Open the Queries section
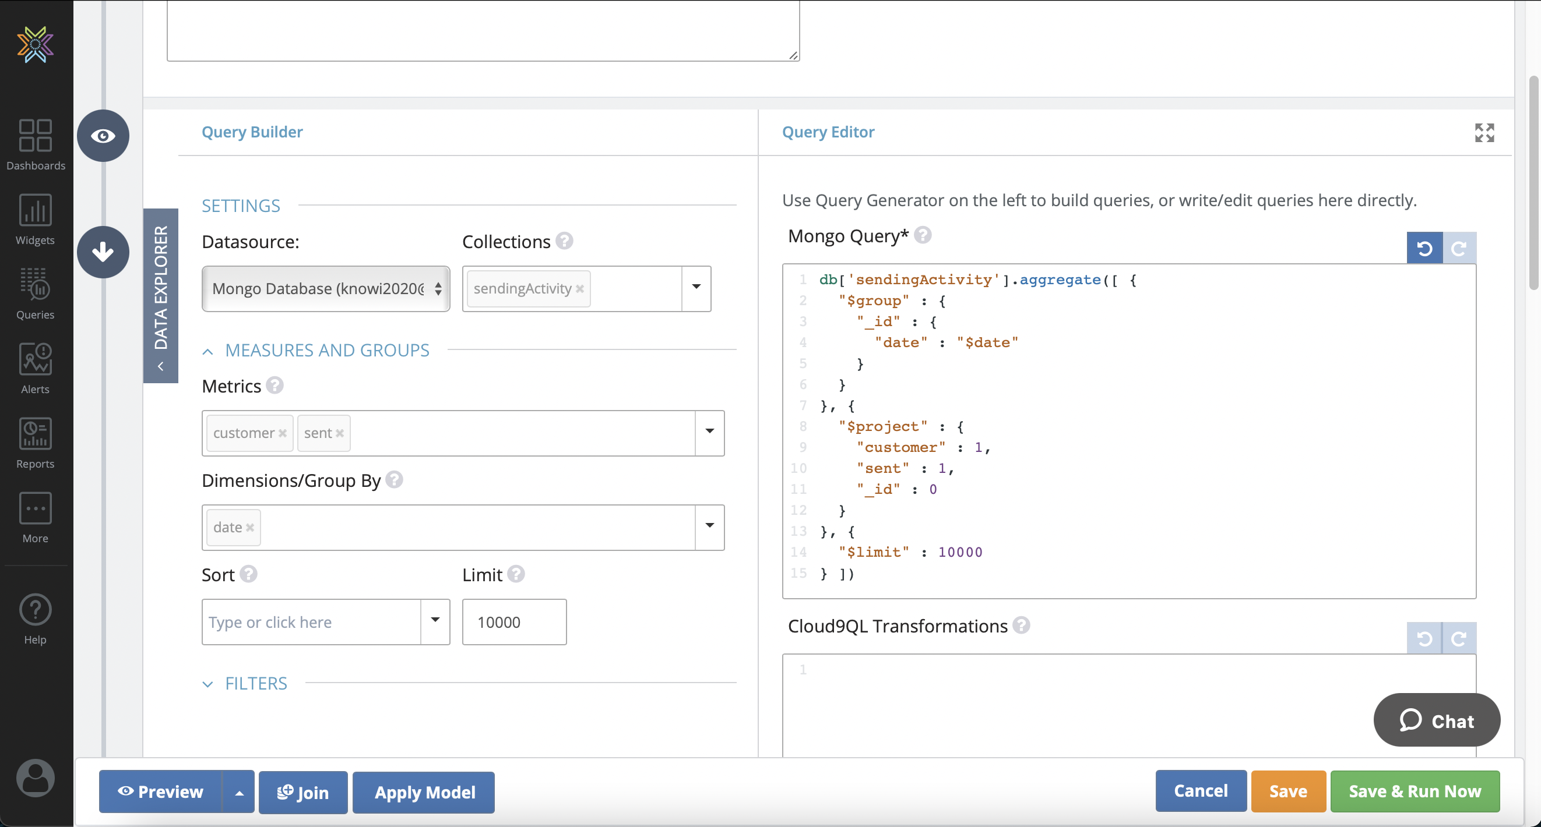 (x=35, y=294)
